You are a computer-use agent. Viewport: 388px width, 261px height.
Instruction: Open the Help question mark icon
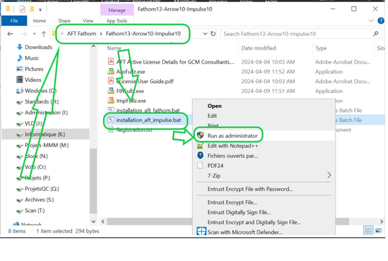381,20
